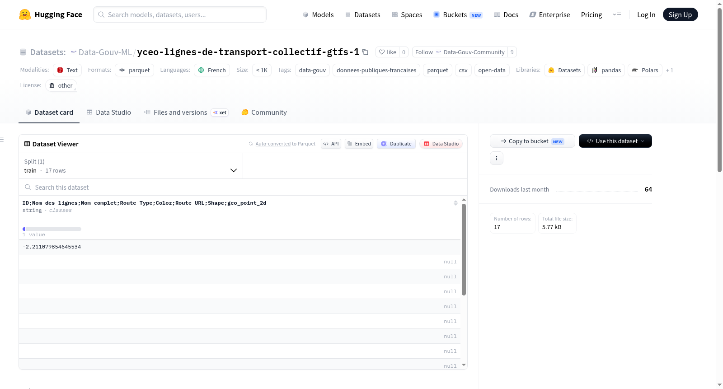Like this dataset with the heart button

(x=387, y=52)
